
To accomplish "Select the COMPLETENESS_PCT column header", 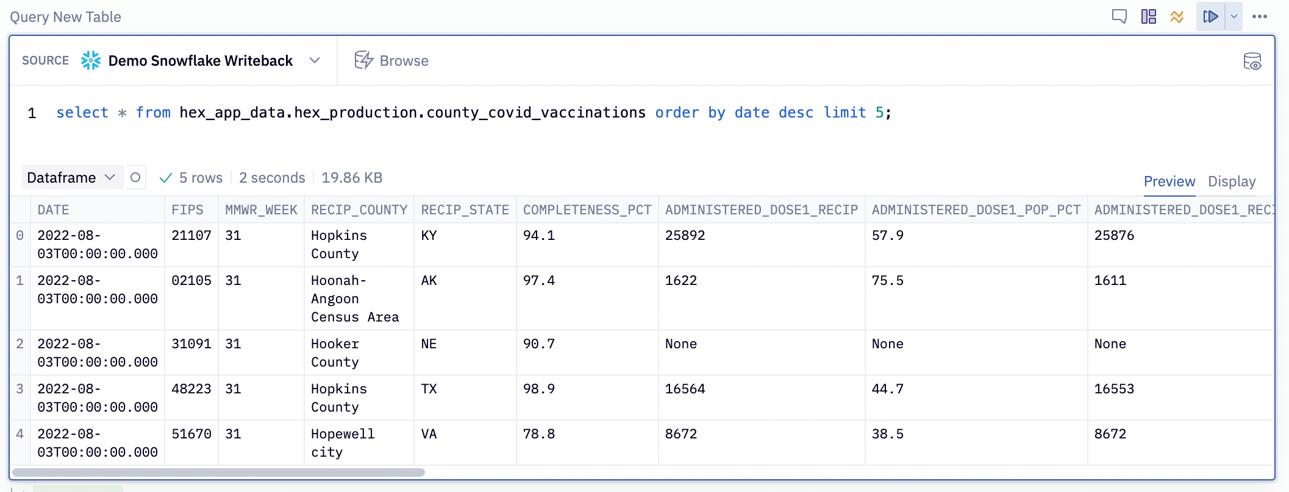I will [x=587, y=210].
